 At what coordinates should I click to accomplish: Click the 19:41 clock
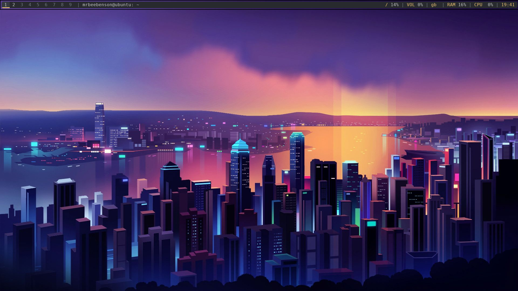(x=508, y=5)
